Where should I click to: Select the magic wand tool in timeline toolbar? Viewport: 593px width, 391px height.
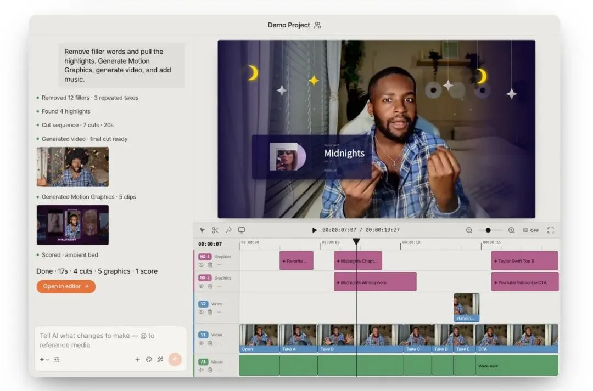228,230
